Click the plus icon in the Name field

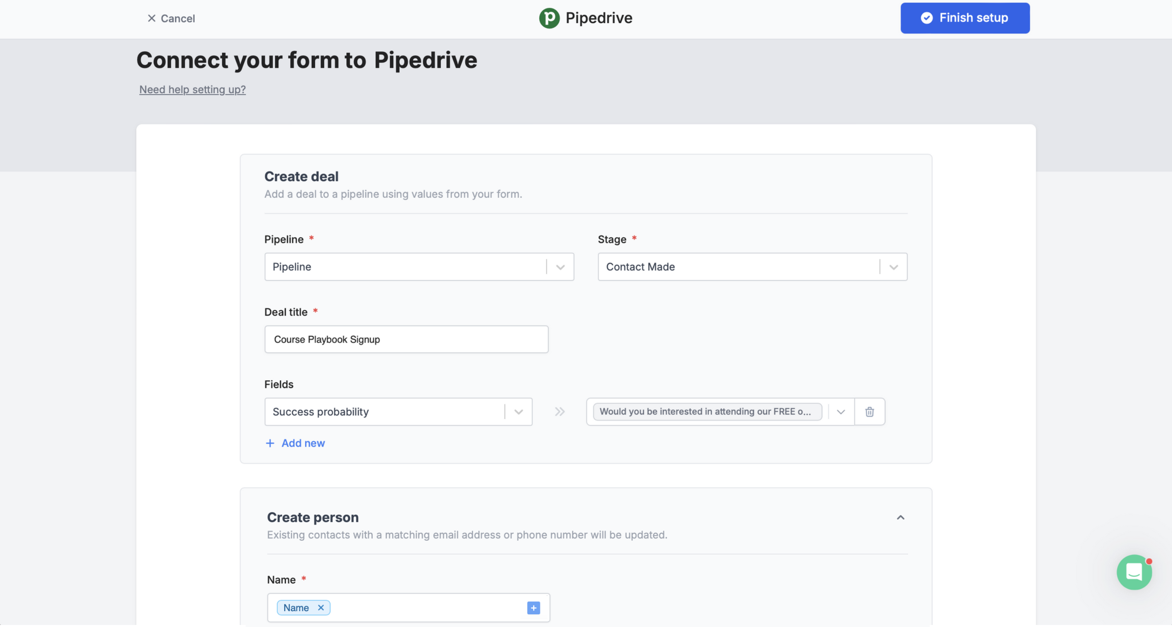pos(533,607)
